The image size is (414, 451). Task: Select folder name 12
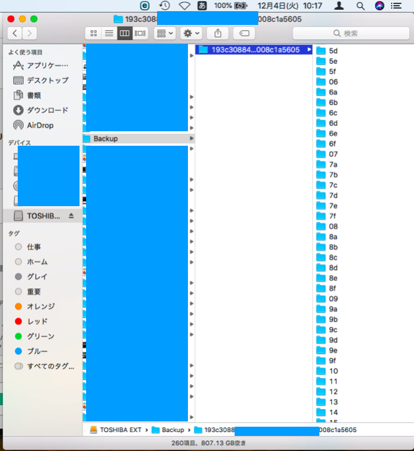click(x=333, y=392)
